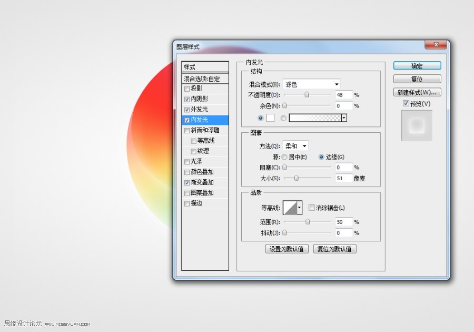Uncheck the 内阴影 inner shadow style
Viewport: 474px width, 332px height.
(x=187, y=99)
